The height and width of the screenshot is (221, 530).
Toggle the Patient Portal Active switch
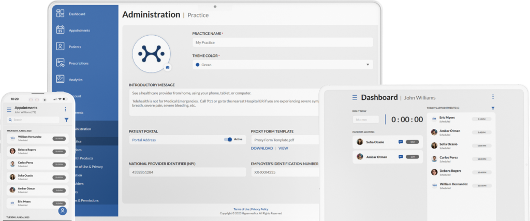[x=228, y=139]
